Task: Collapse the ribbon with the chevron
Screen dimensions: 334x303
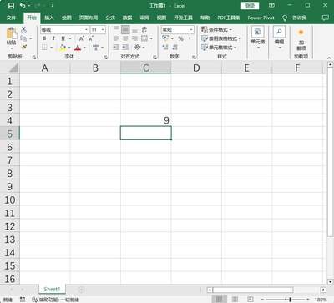Action: [329, 58]
